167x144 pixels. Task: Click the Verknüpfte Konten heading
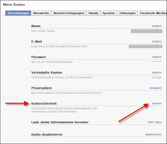(x=47, y=73)
